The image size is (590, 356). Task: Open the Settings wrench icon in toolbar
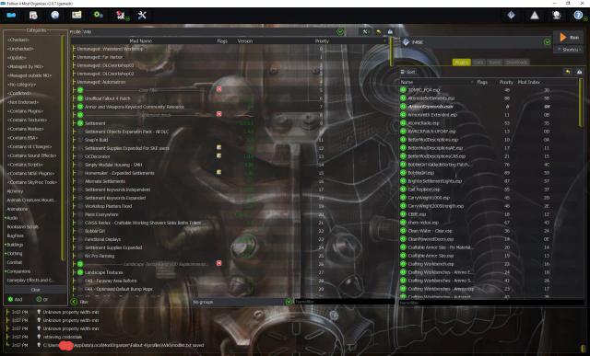(142, 16)
